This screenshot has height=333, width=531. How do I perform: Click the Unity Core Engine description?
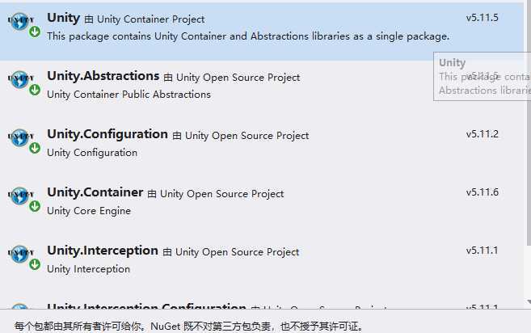click(89, 211)
